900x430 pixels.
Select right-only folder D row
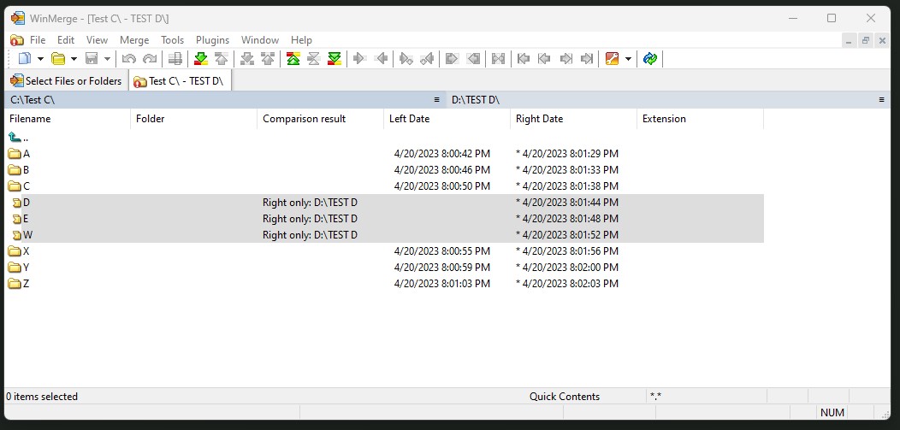385,203
